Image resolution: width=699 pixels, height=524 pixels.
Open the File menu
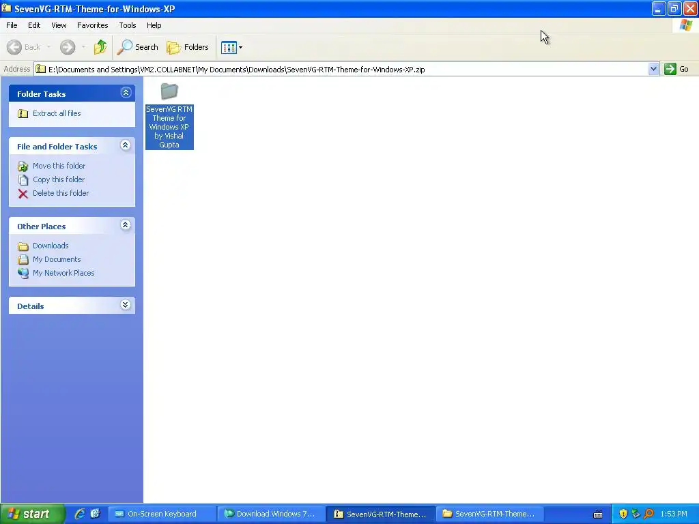12,25
